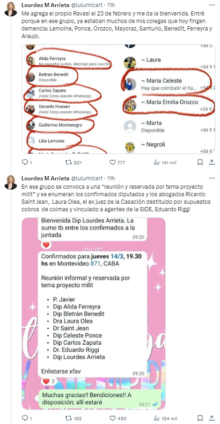Like the first tweet with 777 likes

click(x=117, y=162)
